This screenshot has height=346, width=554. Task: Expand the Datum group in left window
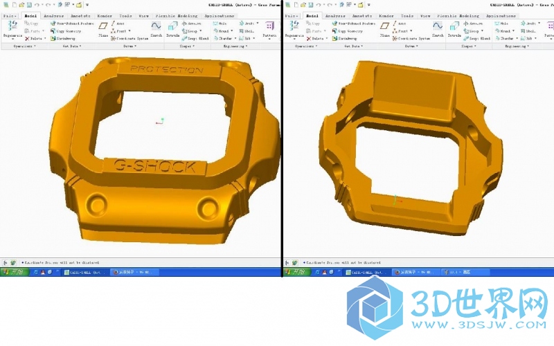pos(129,46)
